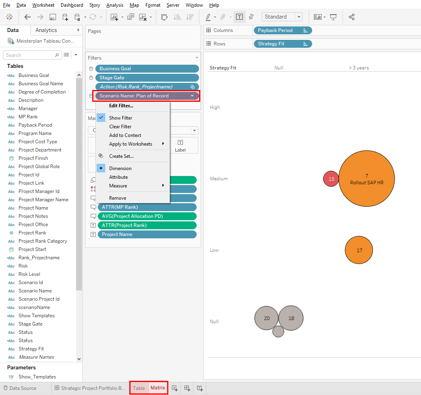Select Attribute in the context menu
Viewport: 421px width, 395px height.
118,177
